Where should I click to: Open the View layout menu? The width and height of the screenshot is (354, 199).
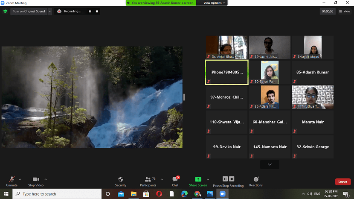[x=344, y=11]
